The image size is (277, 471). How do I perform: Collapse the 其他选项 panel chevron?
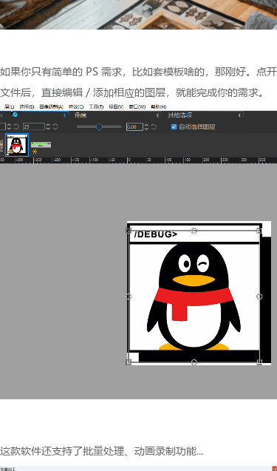pos(239,115)
